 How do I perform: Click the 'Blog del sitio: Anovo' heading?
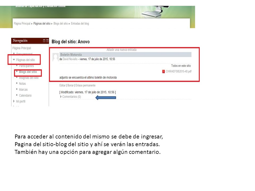pyautogui.click(x=71, y=42)
